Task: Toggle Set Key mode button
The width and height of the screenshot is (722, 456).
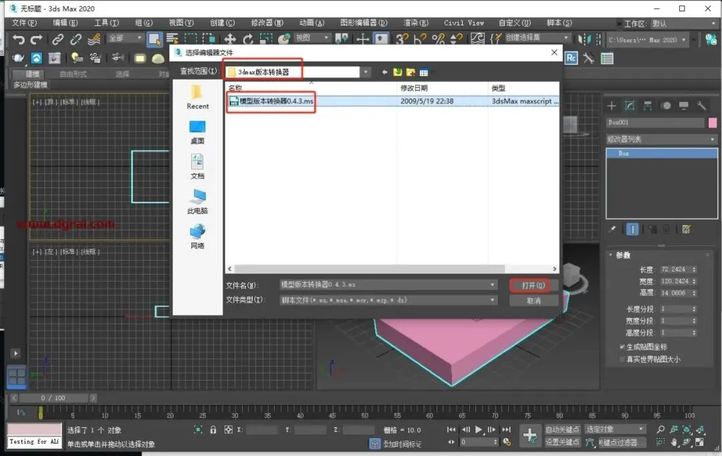Action: (x=562, y=442)
